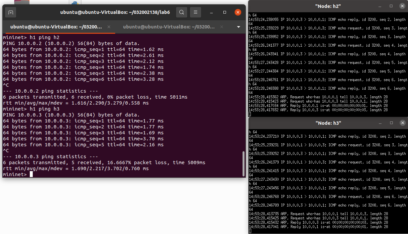Click the reply line with time=2.38 ms
Image resolution: width=408 pixels, height=234 pixels.
pyautogui.click(x=83, y=73)
